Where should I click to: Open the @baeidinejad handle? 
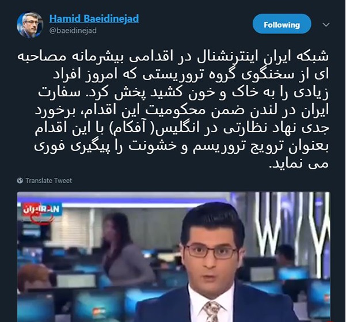coord(73,31)
